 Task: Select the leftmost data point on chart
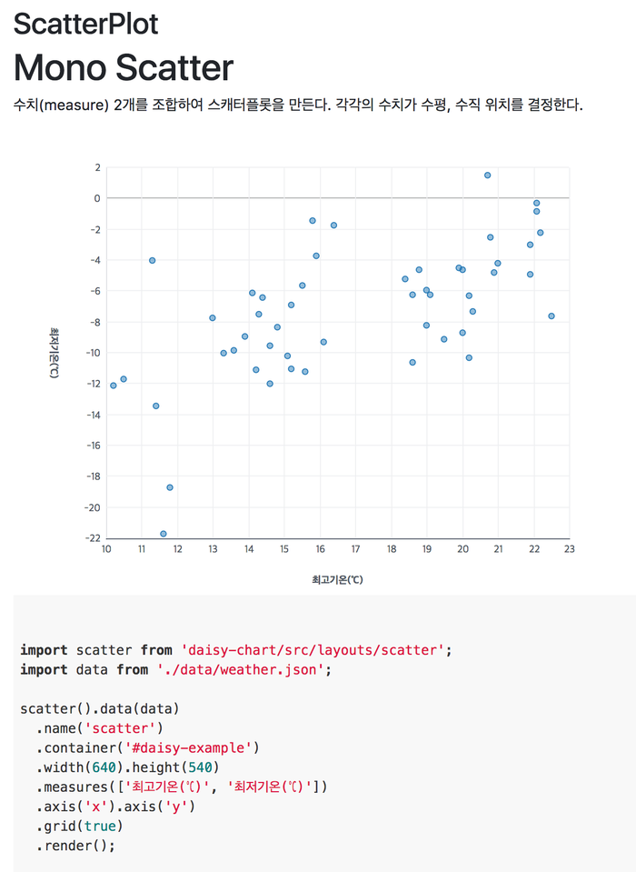point(113,386)
